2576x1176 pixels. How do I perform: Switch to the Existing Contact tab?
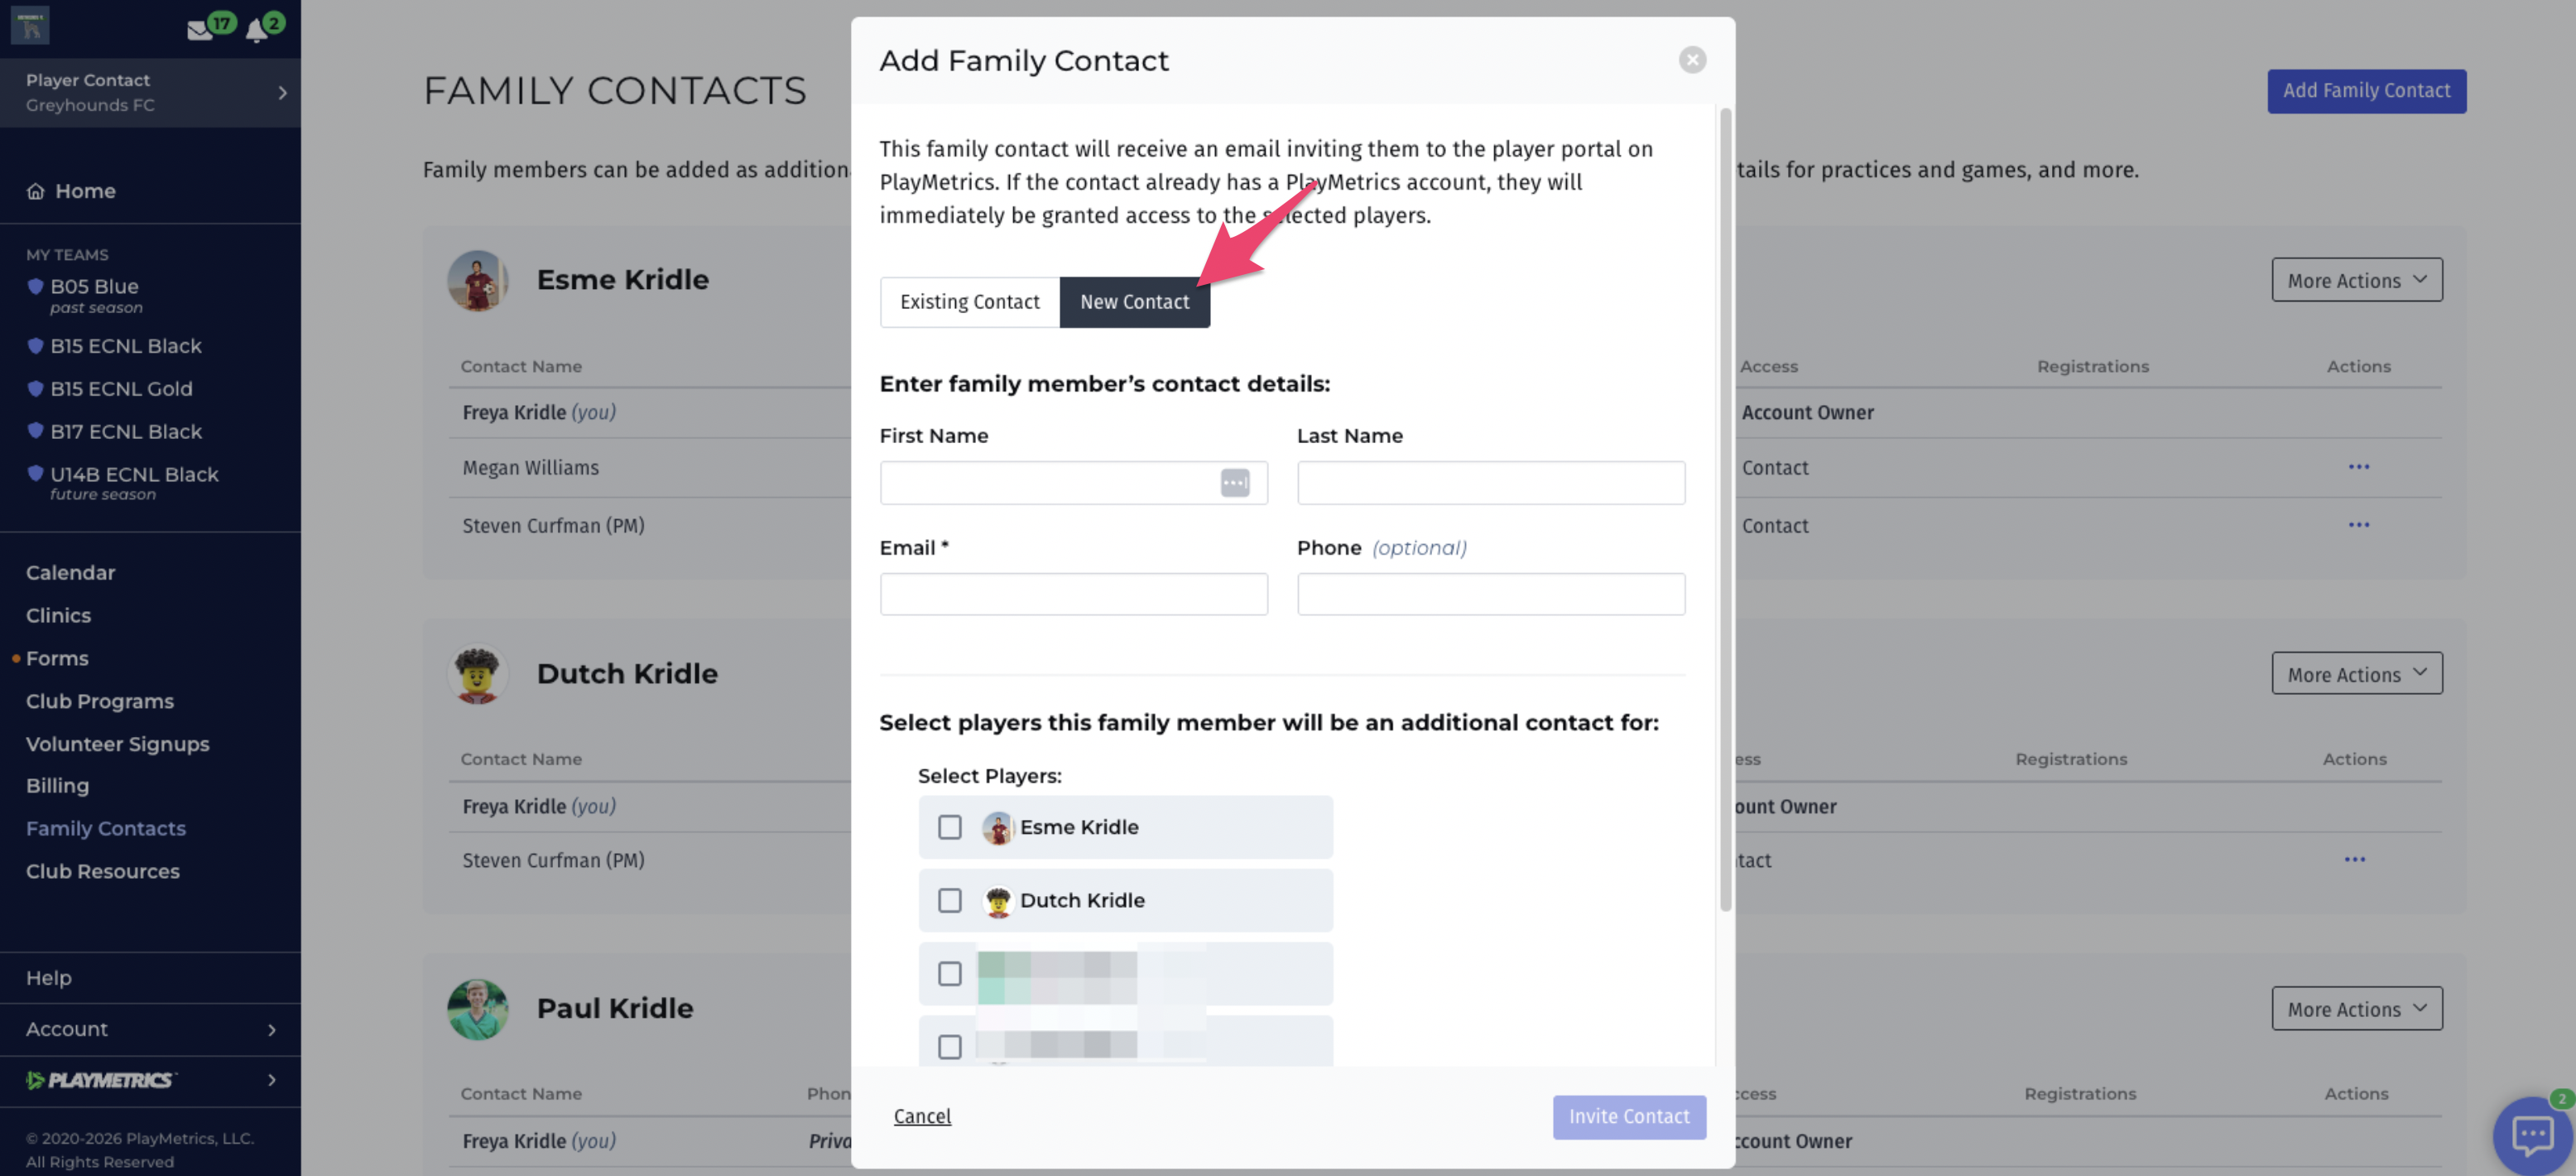click(969, 302)
